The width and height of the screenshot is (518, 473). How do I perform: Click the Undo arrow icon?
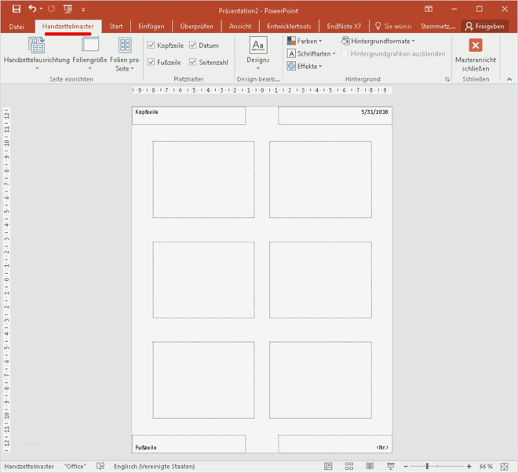(32, 9)
